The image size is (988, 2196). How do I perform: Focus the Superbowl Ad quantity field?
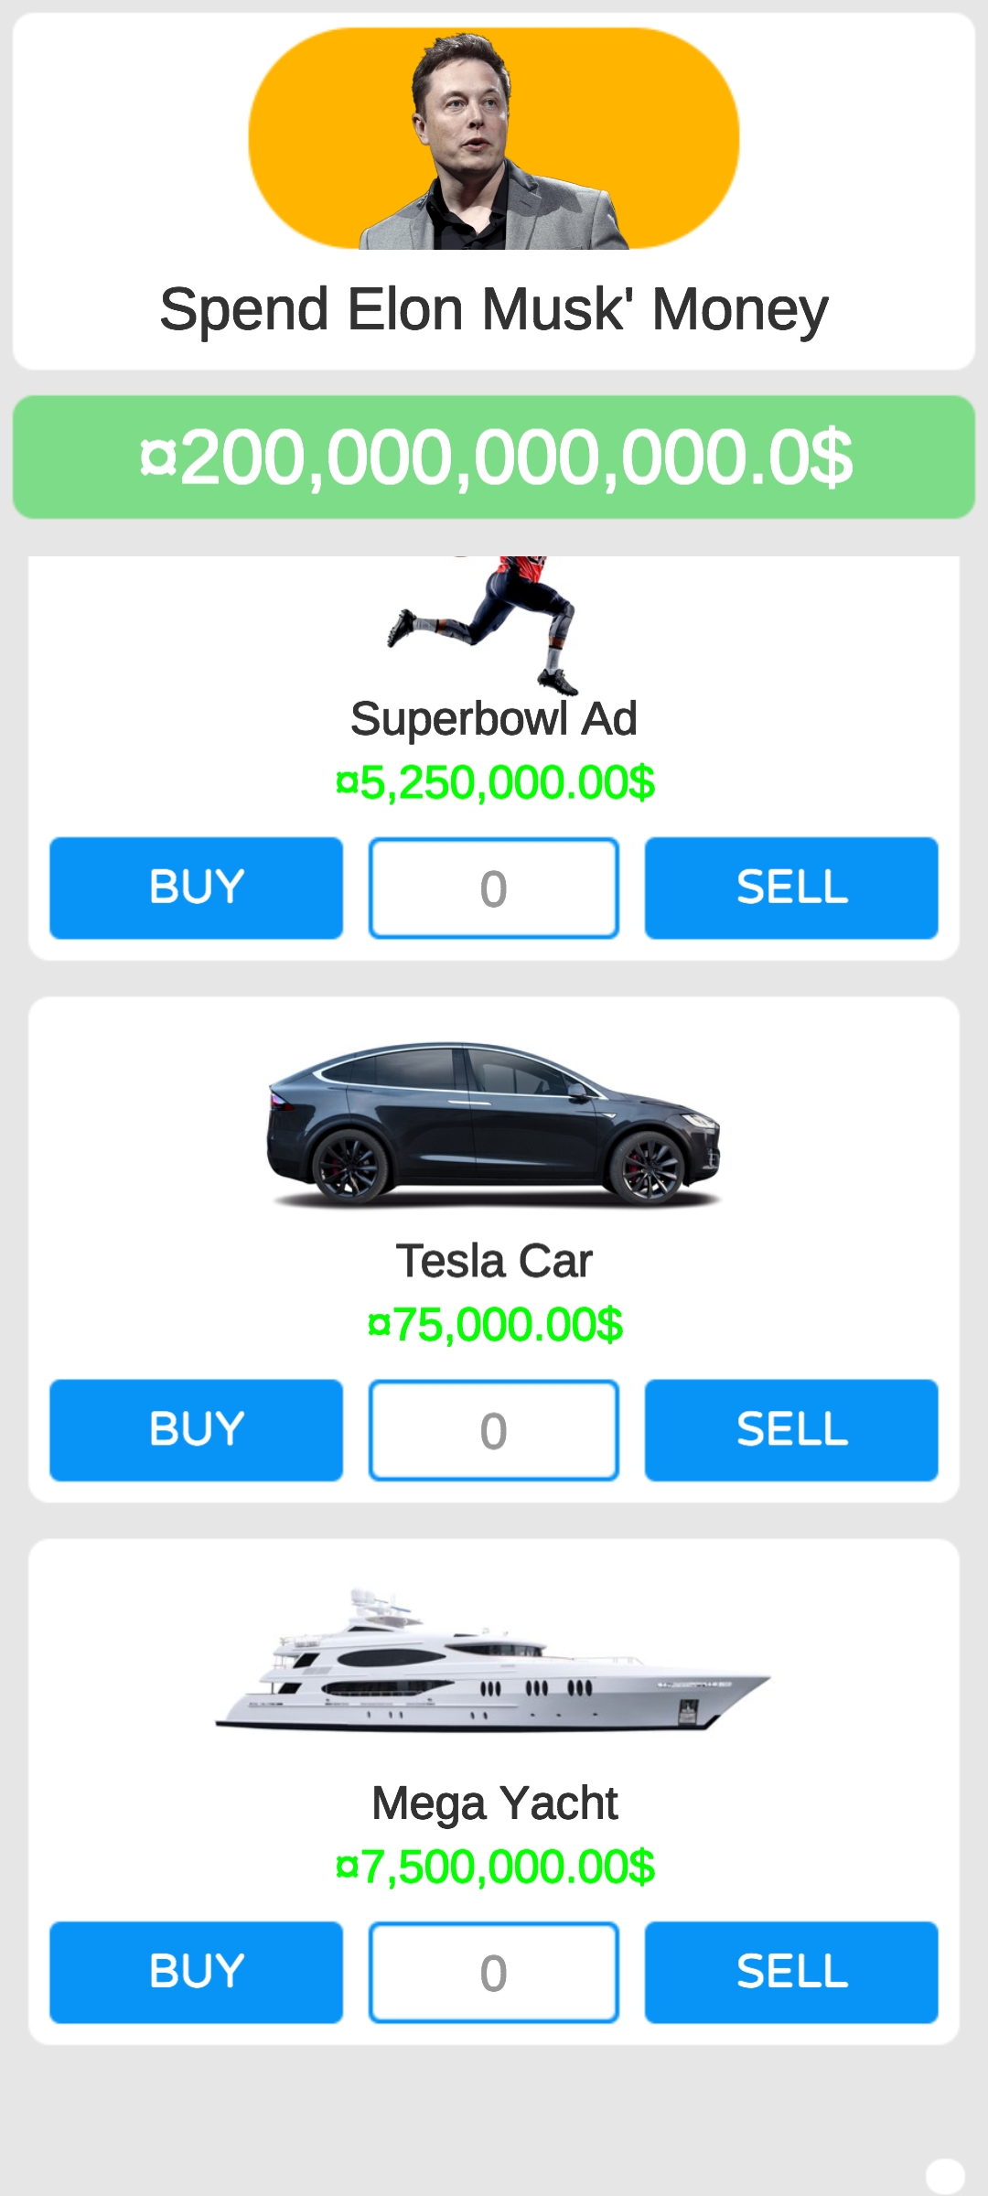[494, 888]
